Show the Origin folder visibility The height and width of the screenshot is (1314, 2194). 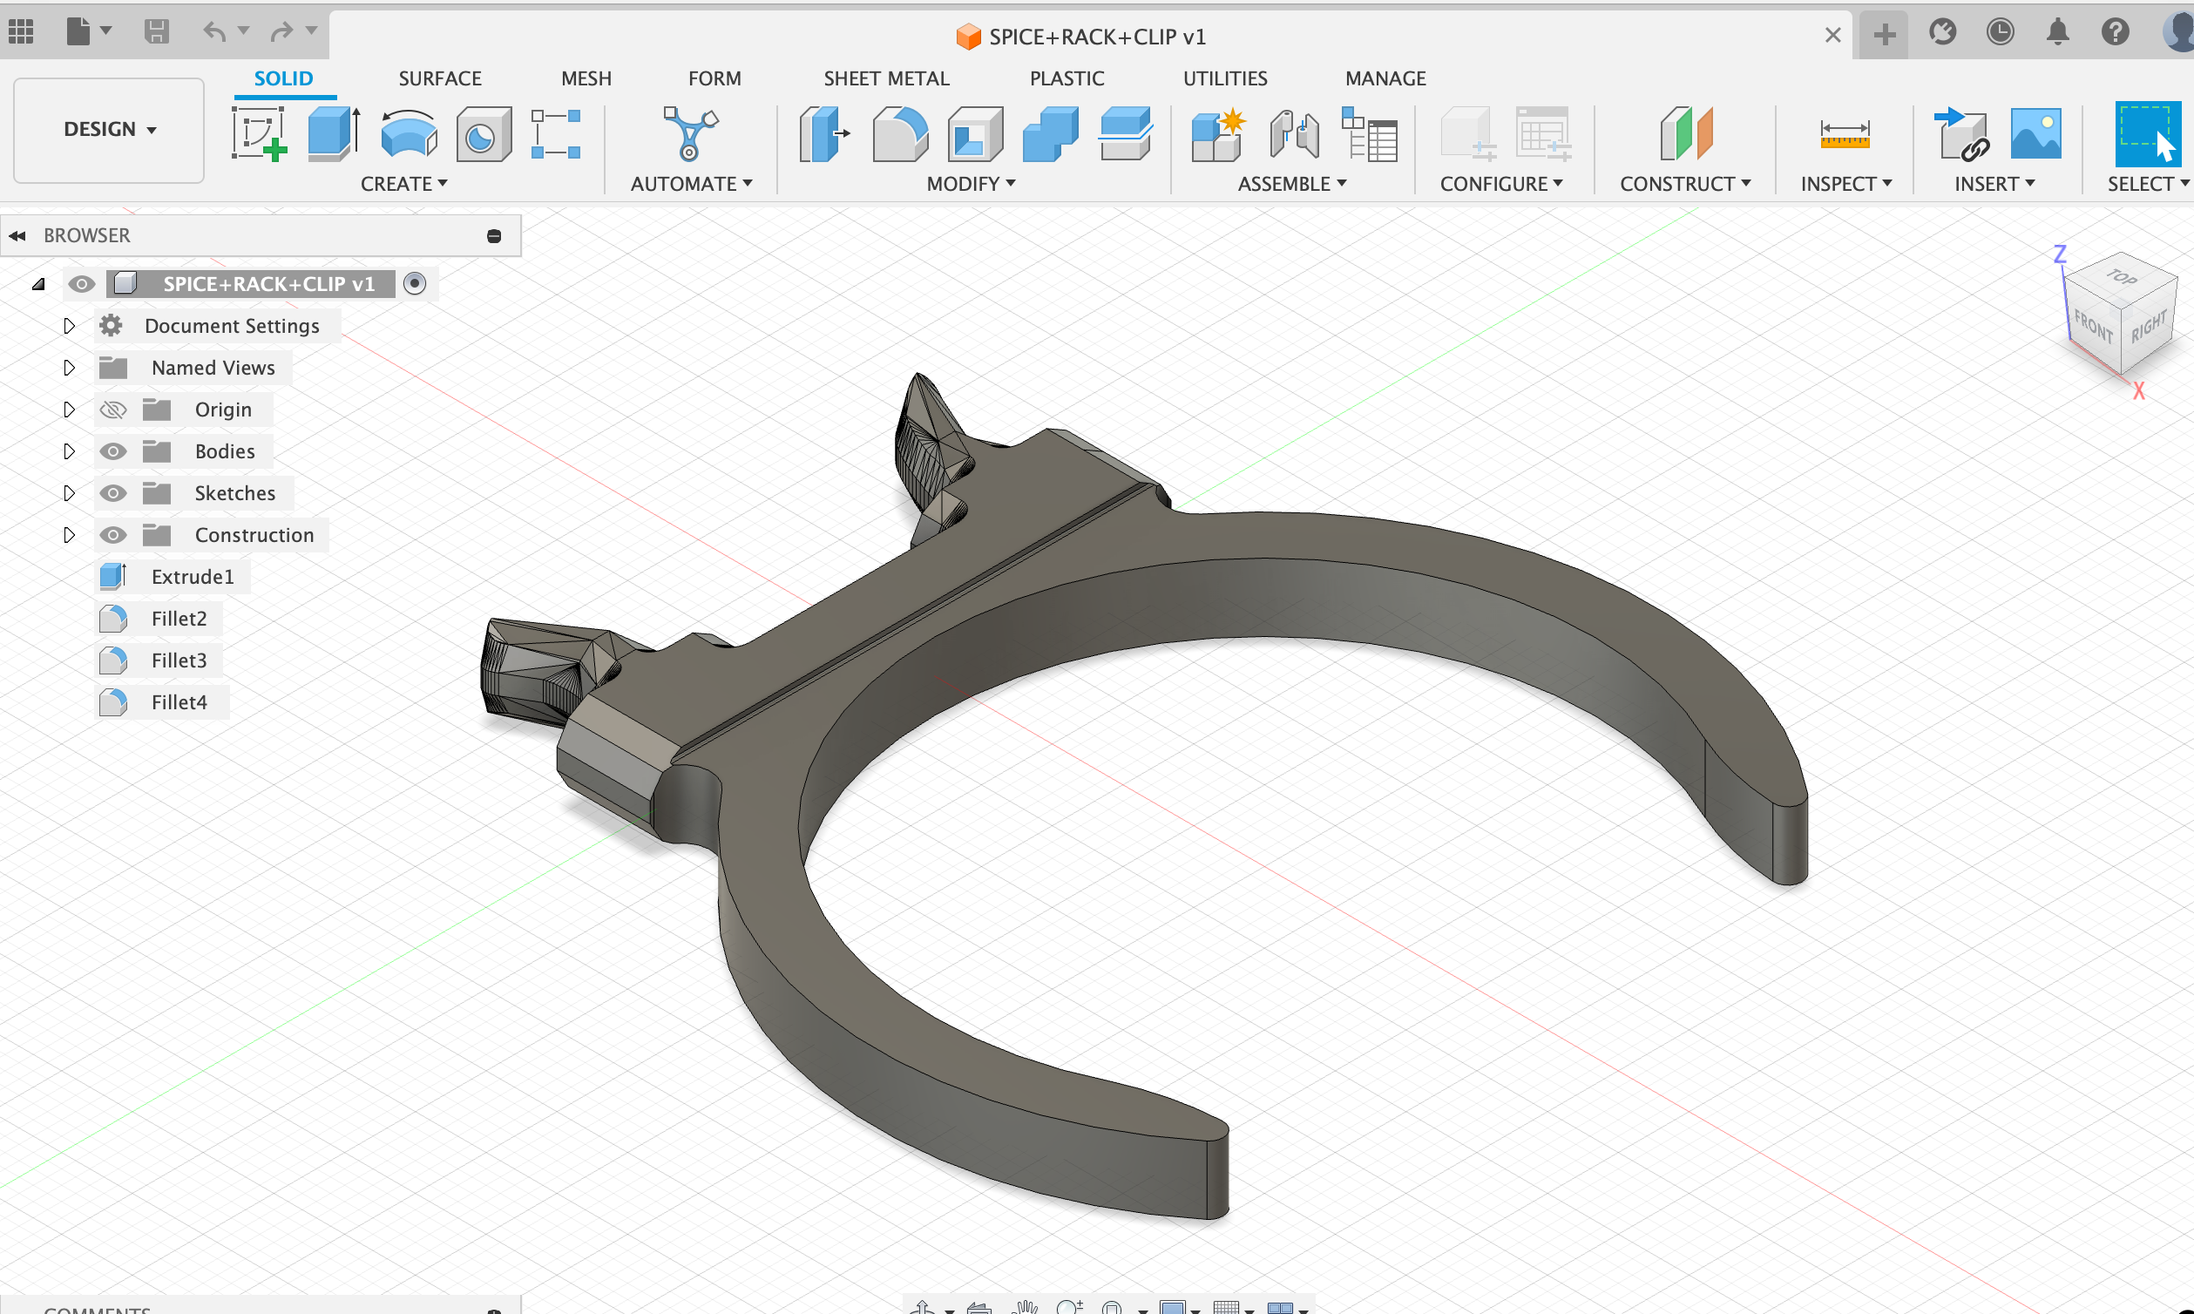click(112, 409)
